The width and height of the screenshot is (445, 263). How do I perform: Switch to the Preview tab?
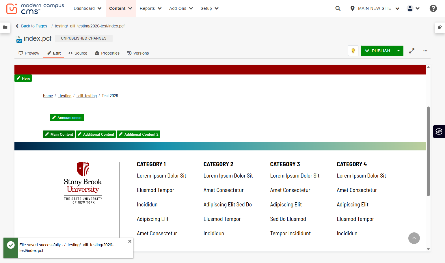29,53
